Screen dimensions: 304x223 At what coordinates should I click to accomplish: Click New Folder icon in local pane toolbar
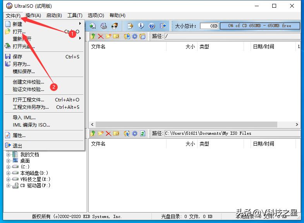tap(101, 133)
